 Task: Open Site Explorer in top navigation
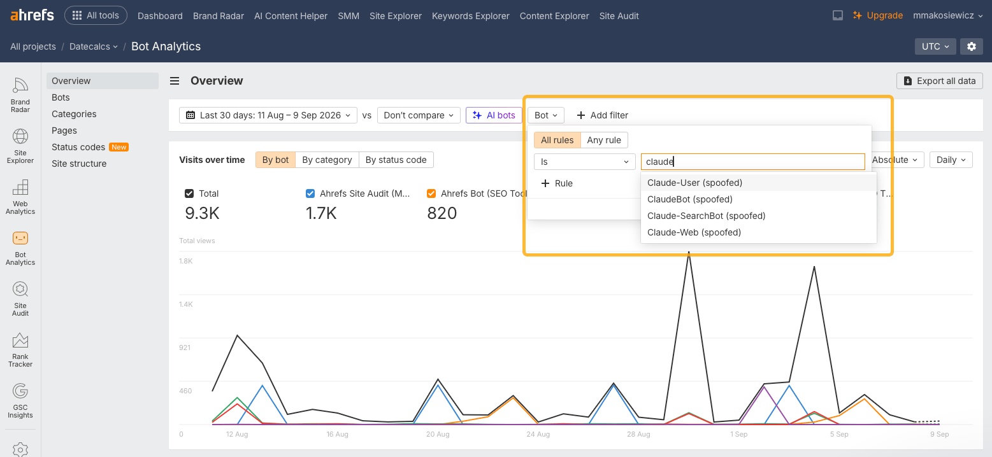pyautogui.click(x=396, y=16)
